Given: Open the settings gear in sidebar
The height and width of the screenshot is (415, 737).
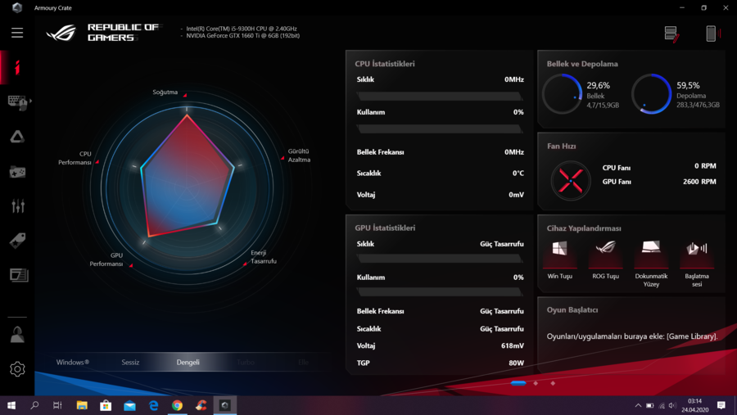Looking at the screenshot, I should (17, 369).
